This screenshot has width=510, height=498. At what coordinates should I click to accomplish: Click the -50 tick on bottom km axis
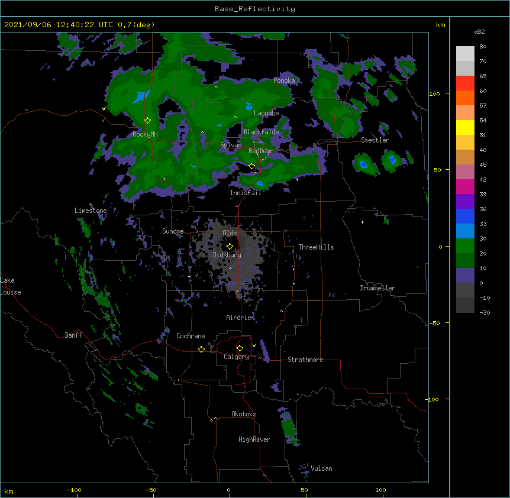click(151, 490)
